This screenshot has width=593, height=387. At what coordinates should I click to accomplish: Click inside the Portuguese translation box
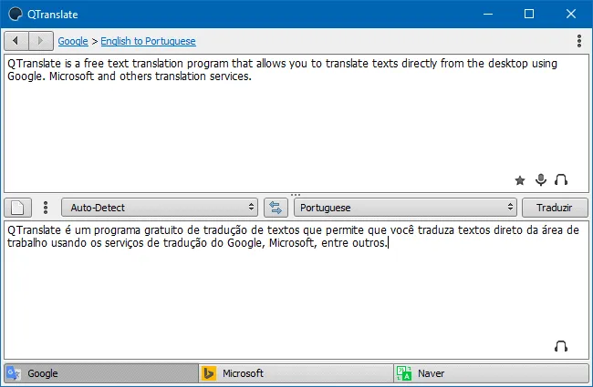point(296,290)
